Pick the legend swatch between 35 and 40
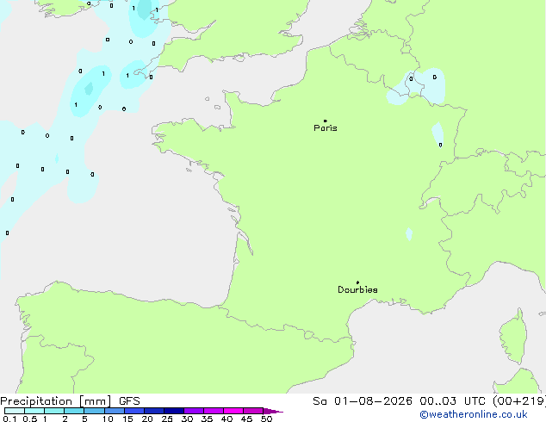 (214, 411)
